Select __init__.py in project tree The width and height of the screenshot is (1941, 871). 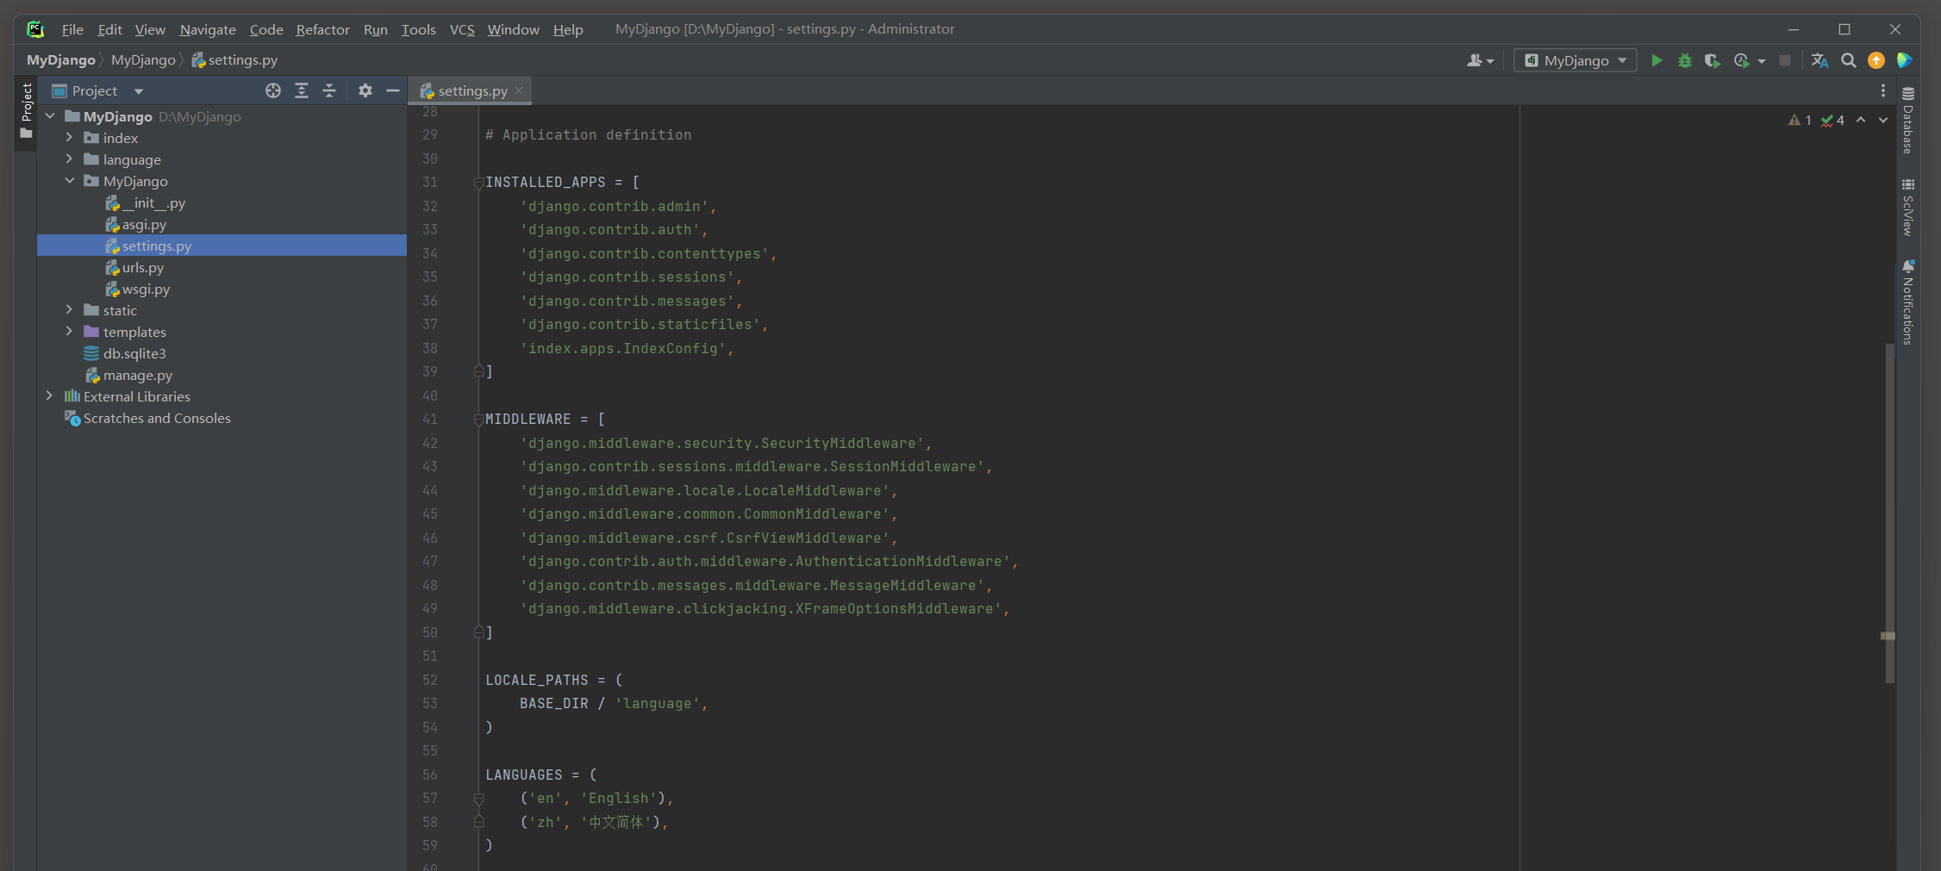[153, 202]
